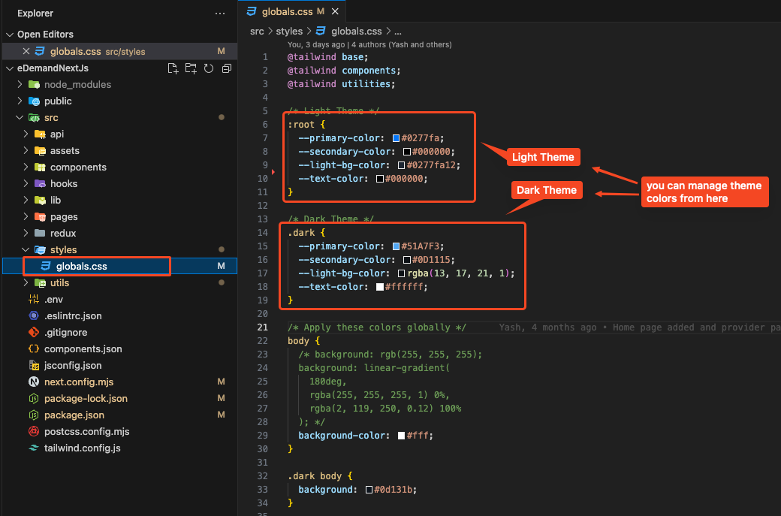781x516 pixels.
Task: Open the Explorer more actions ellipsis
Action: tap(219, 14)
